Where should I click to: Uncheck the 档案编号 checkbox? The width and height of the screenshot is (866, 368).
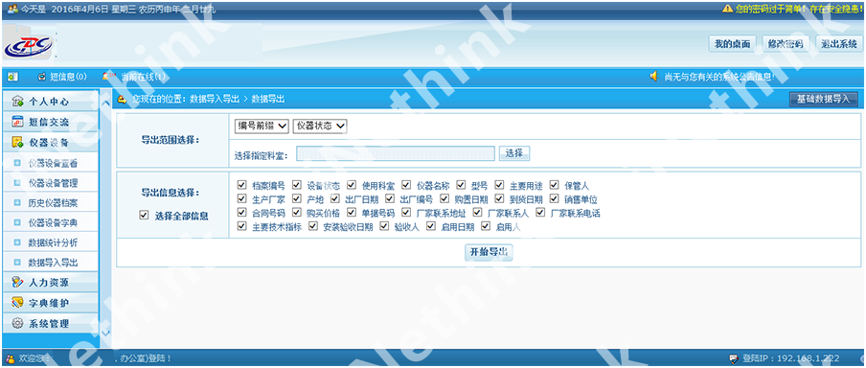click(240, 185)
